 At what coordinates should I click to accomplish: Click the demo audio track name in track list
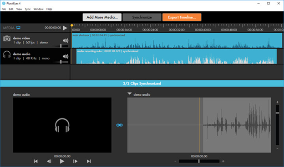click(21, 54)
